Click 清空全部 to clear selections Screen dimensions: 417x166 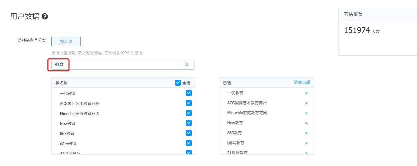click(302, 82)
